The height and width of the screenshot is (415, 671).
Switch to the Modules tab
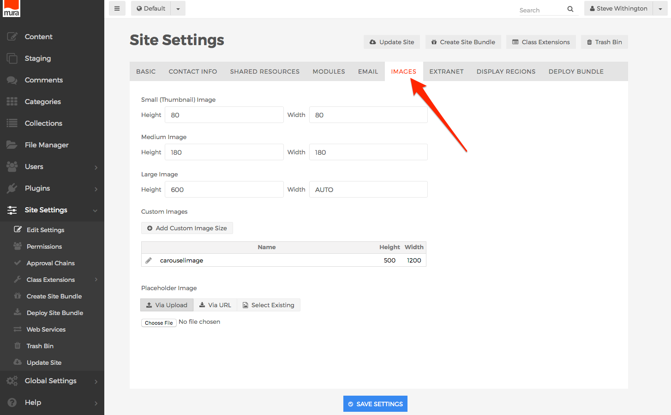[x=329, y=71]
